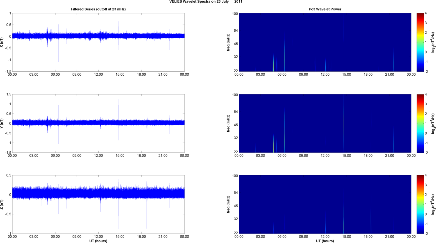This screenshot has width=436, height=243.
Task: Click the '45' frequency tick of the bottom spectrogram
Action: click(x=236, y=206)
